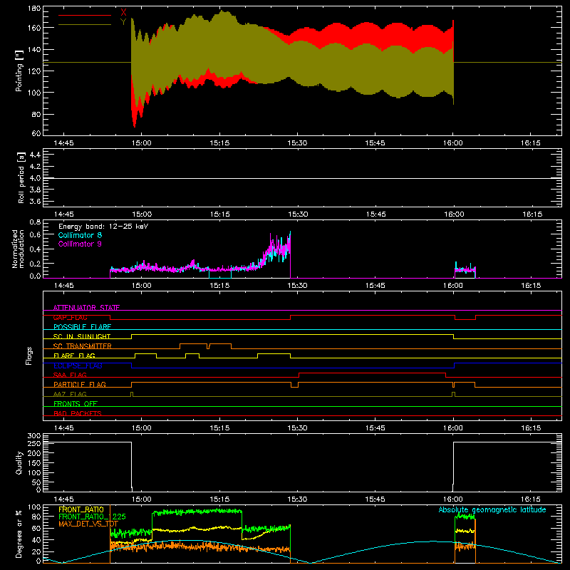Click the ATTENUATOR_STATE flag label

click(86, 308)
